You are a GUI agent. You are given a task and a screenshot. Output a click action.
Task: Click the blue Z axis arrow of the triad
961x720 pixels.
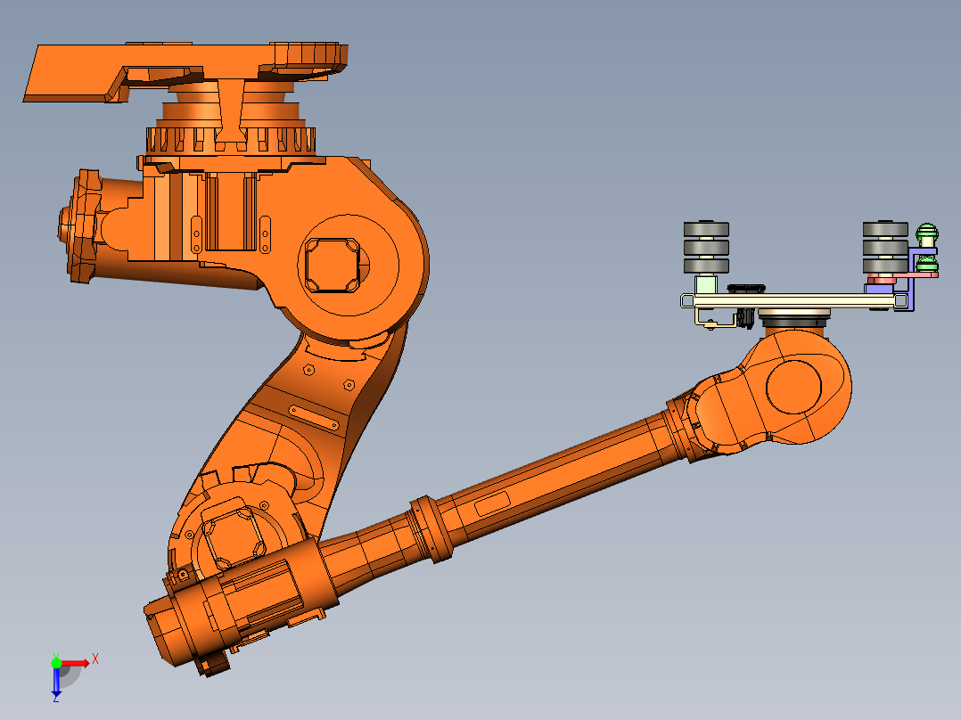(56, 682)
